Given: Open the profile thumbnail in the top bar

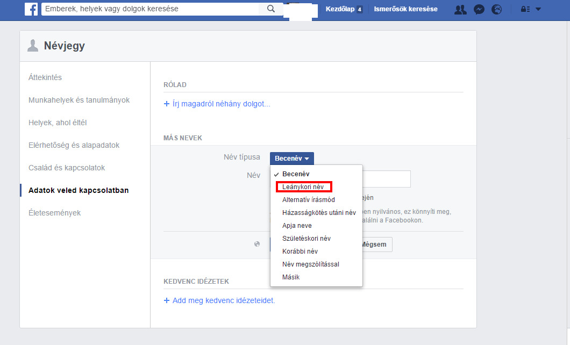Looking at the screenshot, I should pos(301,11).
